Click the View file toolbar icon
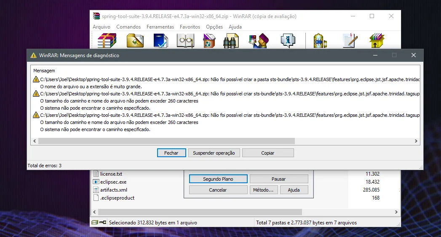 pos(185,41)
